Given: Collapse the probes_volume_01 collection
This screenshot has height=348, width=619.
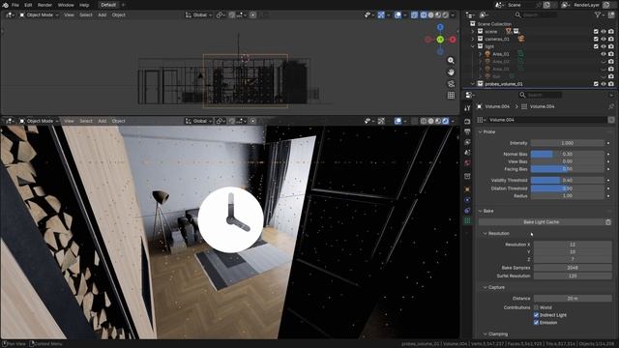Looking at the screenshot, I should 473,84.
